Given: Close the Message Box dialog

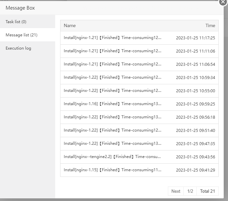Looking at the screenshot, I should [x=223, y=2].
